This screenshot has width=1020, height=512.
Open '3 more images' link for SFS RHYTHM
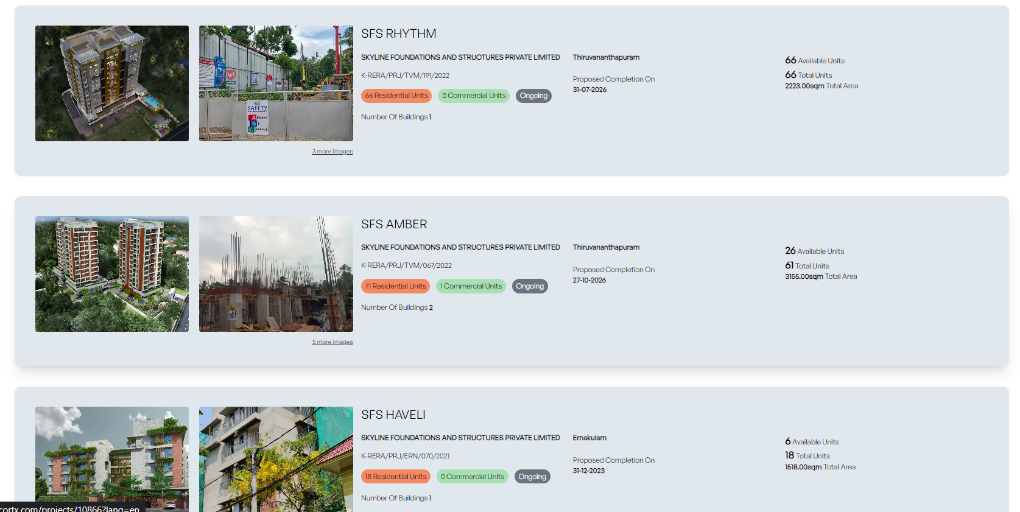pyautogui.click(x=332, y=152)
